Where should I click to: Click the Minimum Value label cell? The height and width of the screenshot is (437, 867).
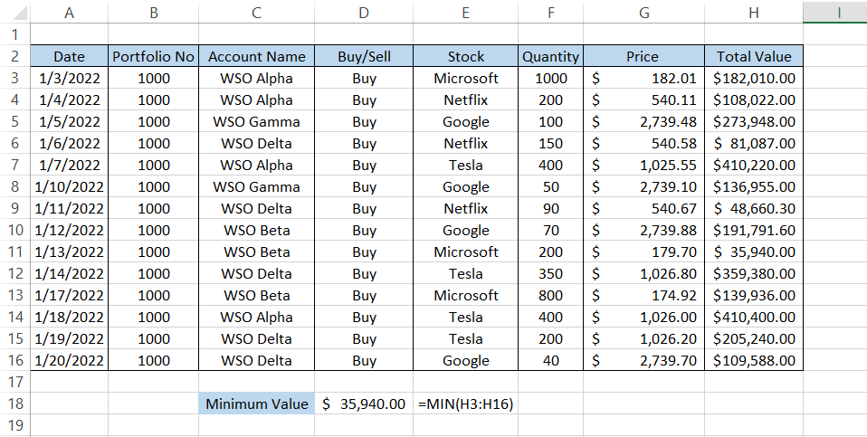pyautogui.click(x=256, y=404)
